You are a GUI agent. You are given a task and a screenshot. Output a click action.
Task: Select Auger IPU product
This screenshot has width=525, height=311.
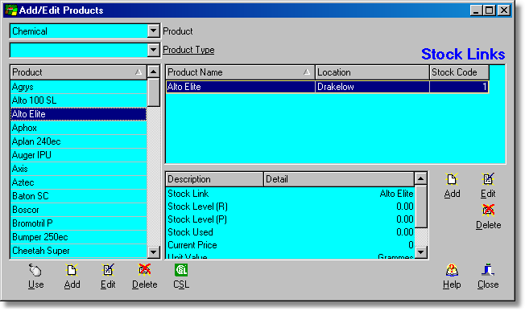point(78,155)
